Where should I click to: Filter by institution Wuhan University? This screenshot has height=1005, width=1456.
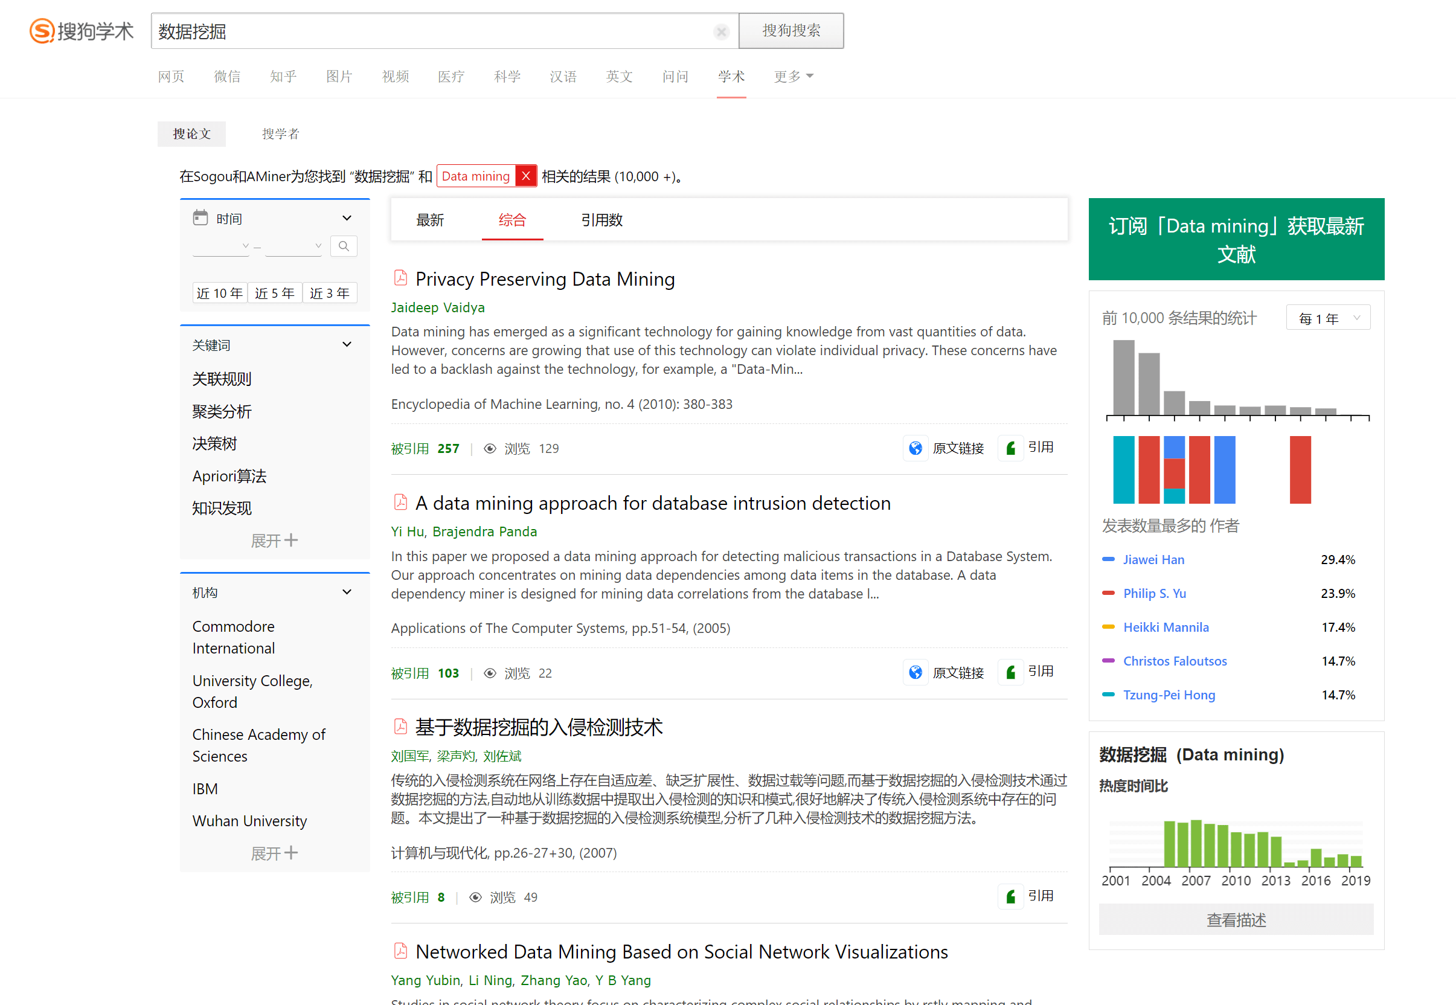coord(249,821)
